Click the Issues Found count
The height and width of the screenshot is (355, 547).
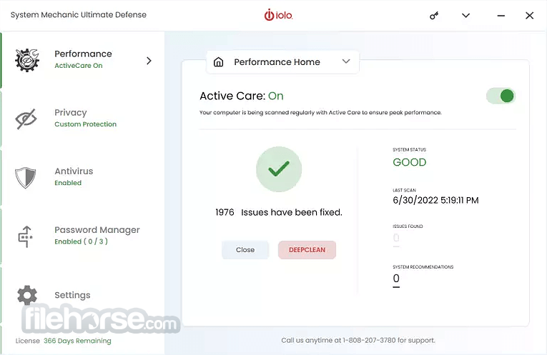396,238
